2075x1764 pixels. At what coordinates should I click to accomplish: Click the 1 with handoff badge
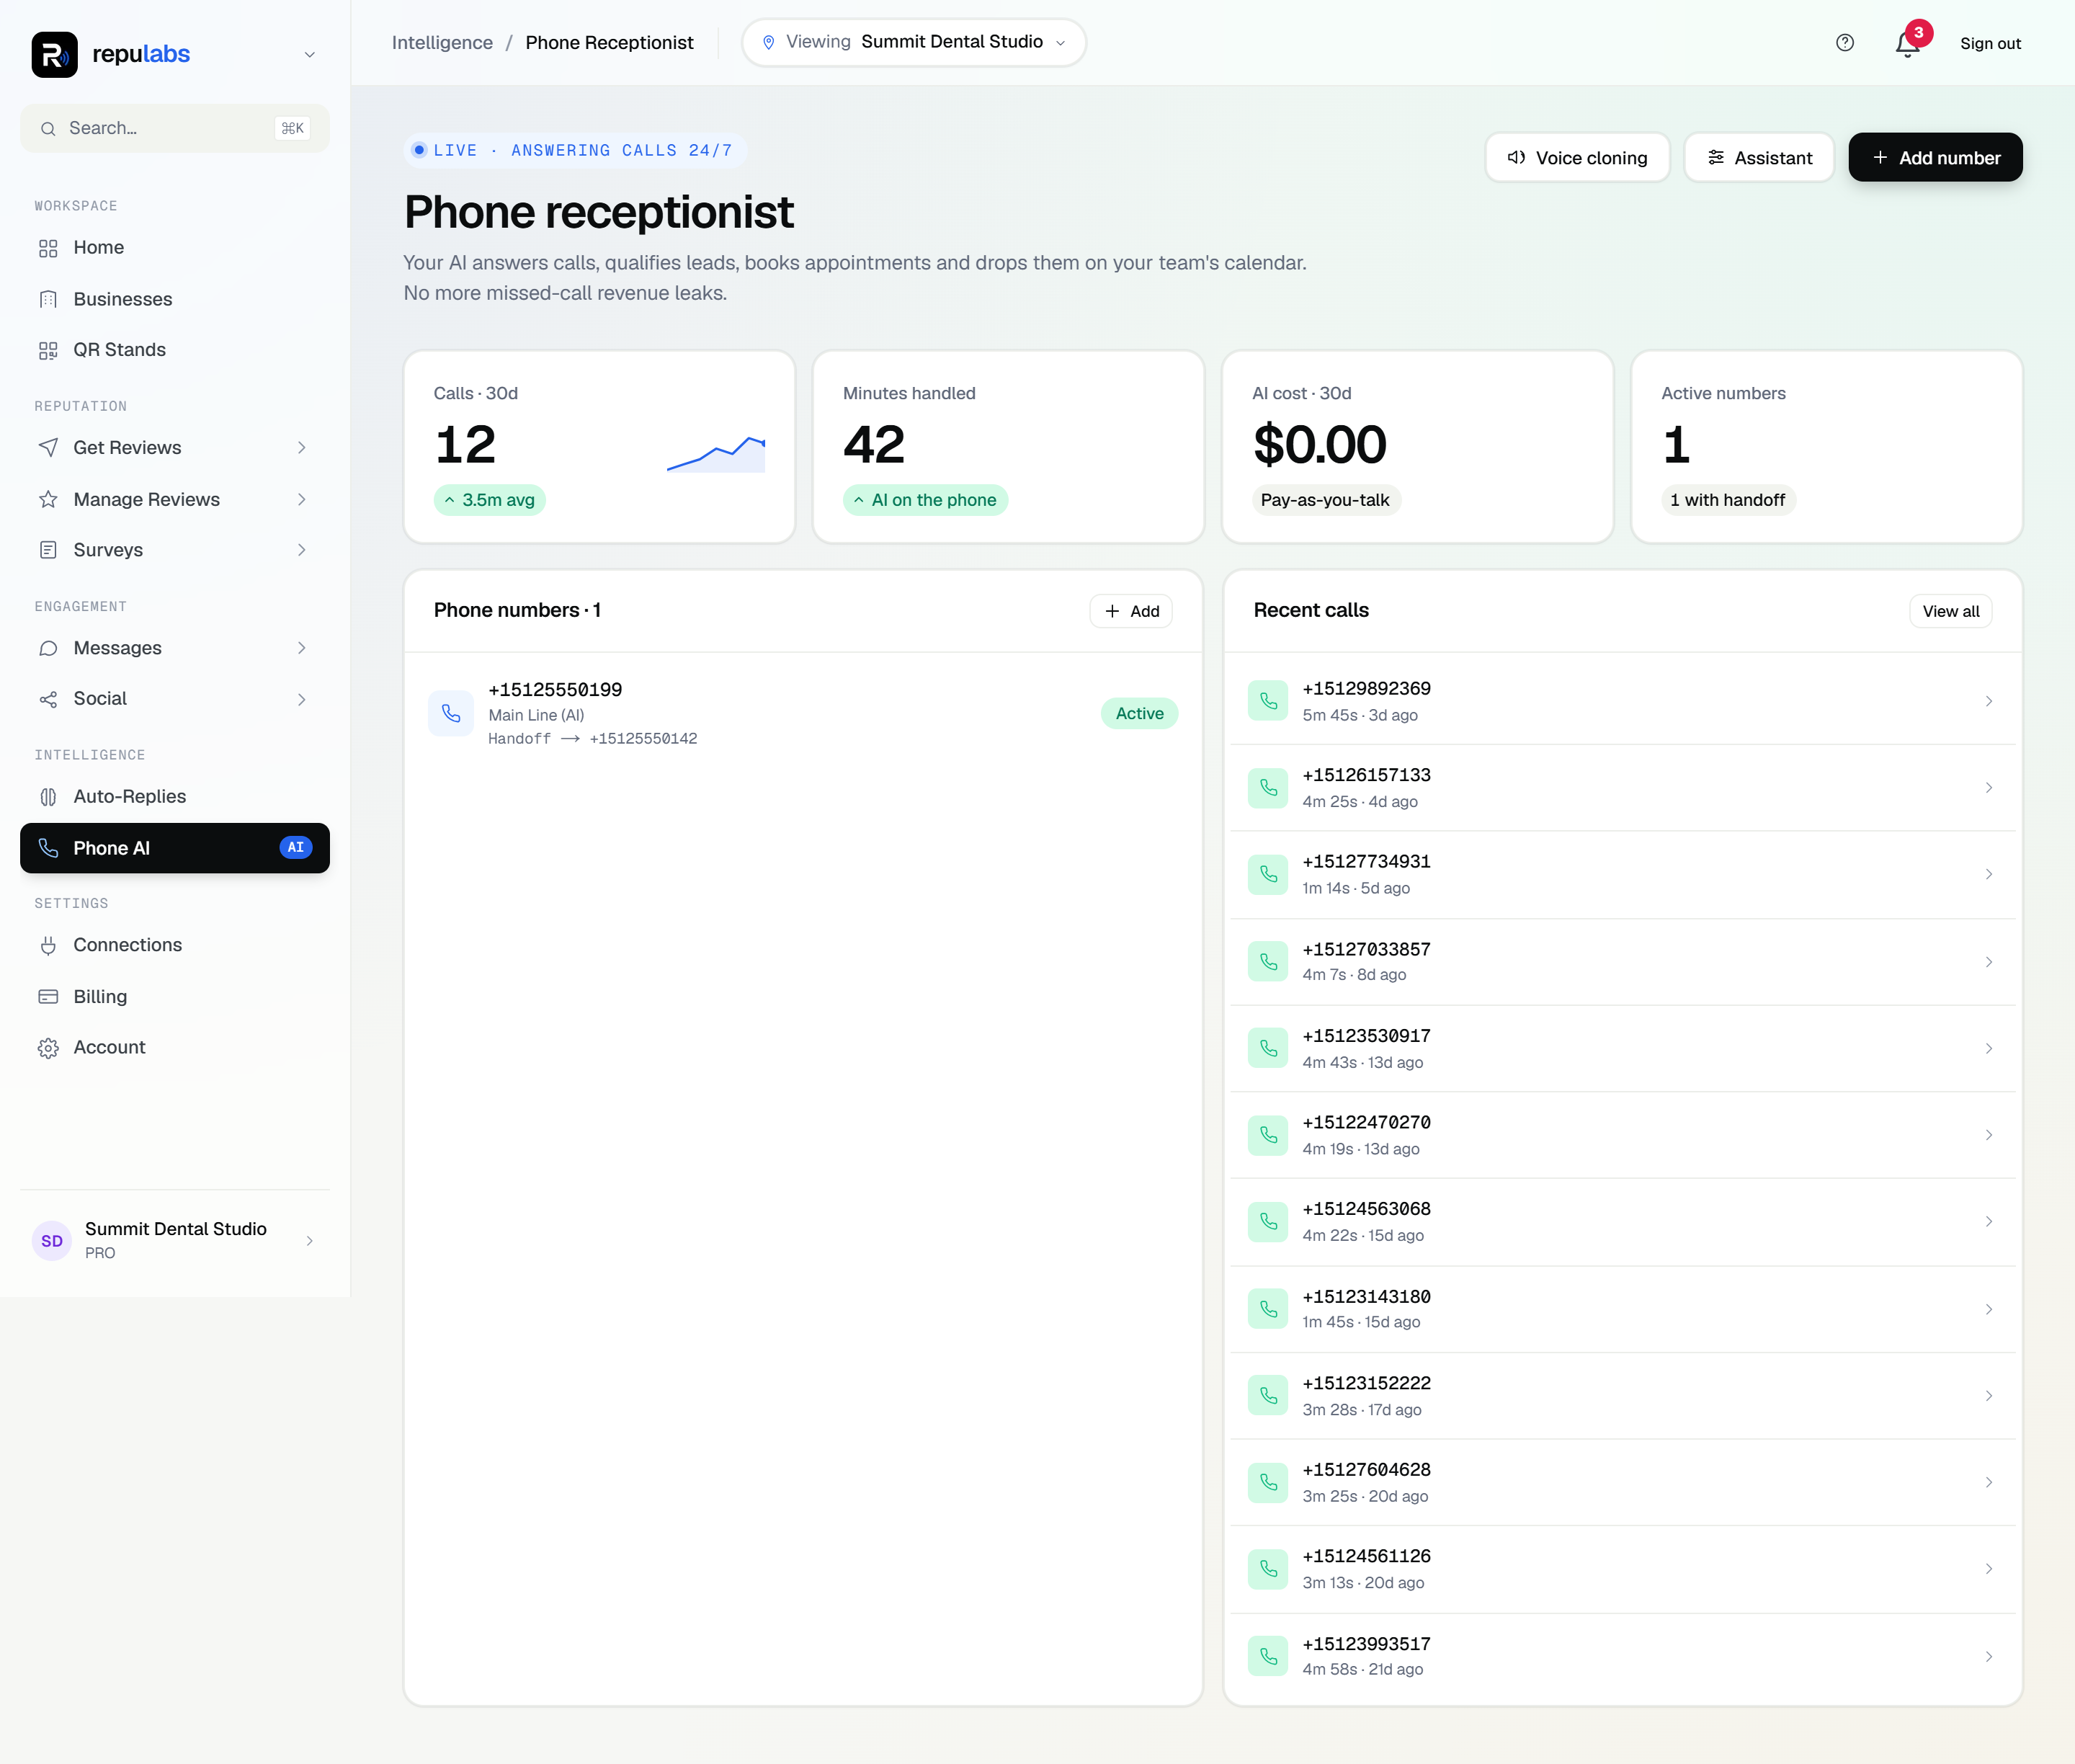1728,500
